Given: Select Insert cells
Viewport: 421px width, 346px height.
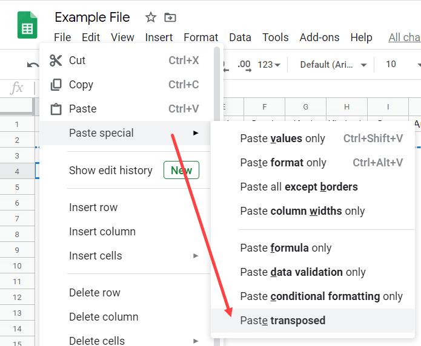Looking at the screenshot, I should coord(125,256).
